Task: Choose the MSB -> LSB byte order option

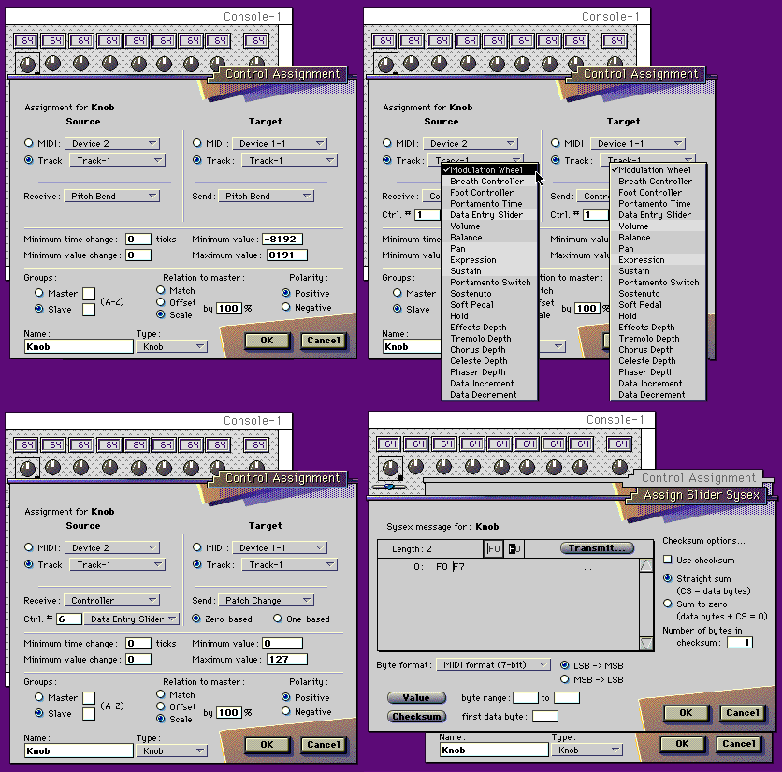Action: tap(564, 679)
